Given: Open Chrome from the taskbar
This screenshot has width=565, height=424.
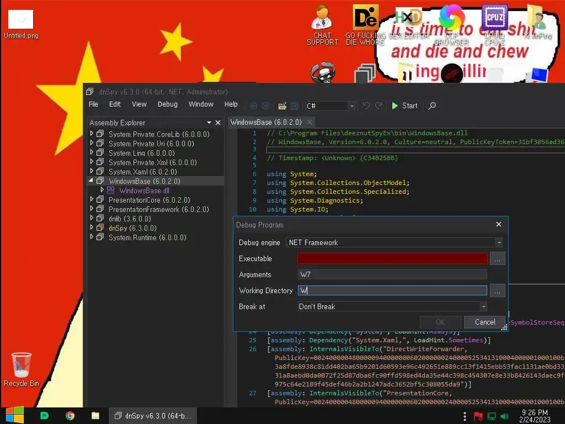Looking at the screenshot, I should 70,416.
